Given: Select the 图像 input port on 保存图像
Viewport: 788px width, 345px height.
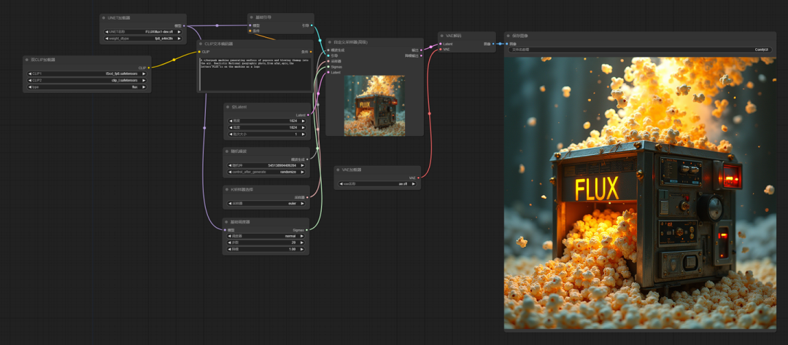Looking at the screenshot, I should 507,44.
